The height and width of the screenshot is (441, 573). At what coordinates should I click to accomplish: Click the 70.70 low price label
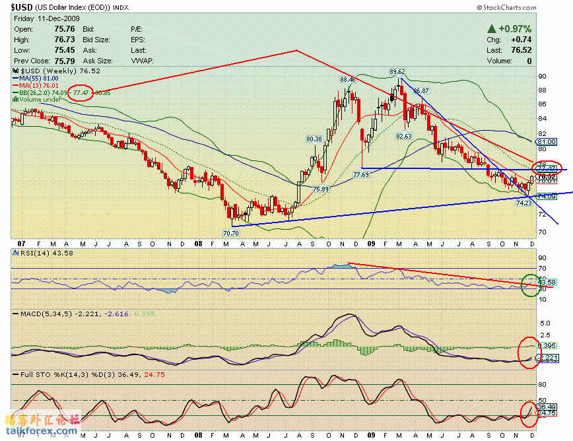click(231, 233)
